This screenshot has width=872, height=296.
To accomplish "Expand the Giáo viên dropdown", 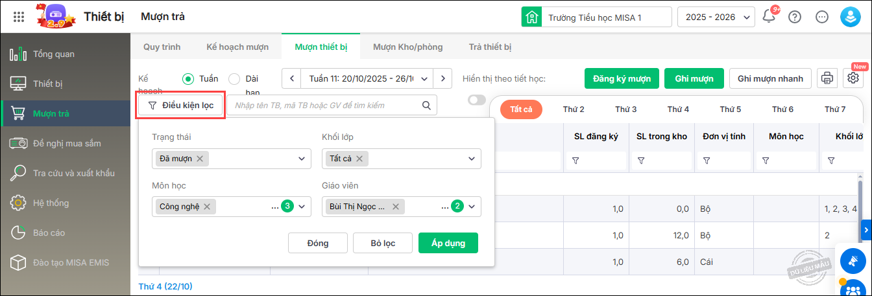I will click(472, 207).
